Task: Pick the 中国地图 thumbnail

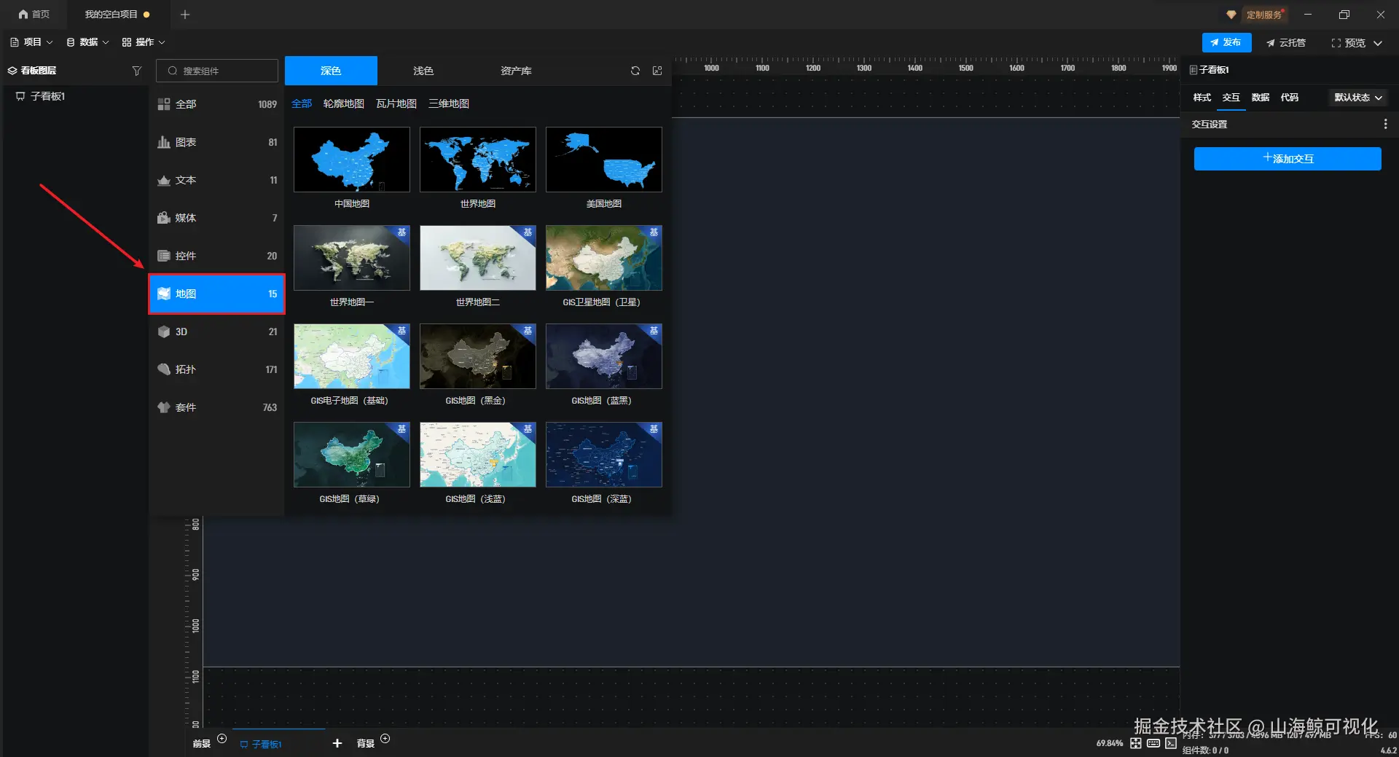Action: click(352, 160)
